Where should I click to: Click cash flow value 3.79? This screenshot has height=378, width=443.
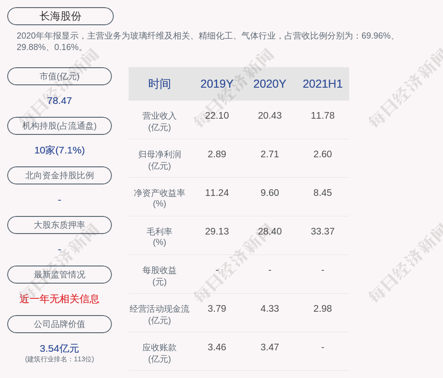click(x=217, y=308)
